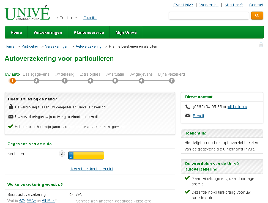
Task: Select the WA insurance radio button
Action: (71, 194)
